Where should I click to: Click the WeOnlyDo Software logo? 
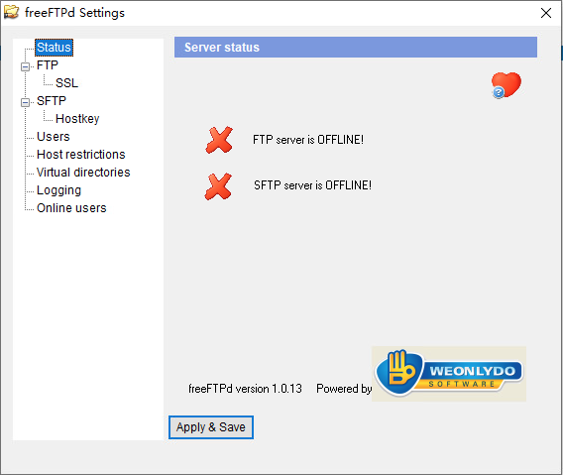pos(449,374)
